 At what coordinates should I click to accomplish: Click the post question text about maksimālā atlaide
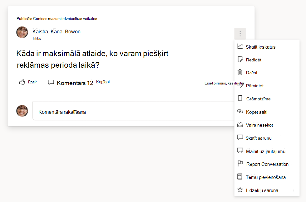[92, 59]
